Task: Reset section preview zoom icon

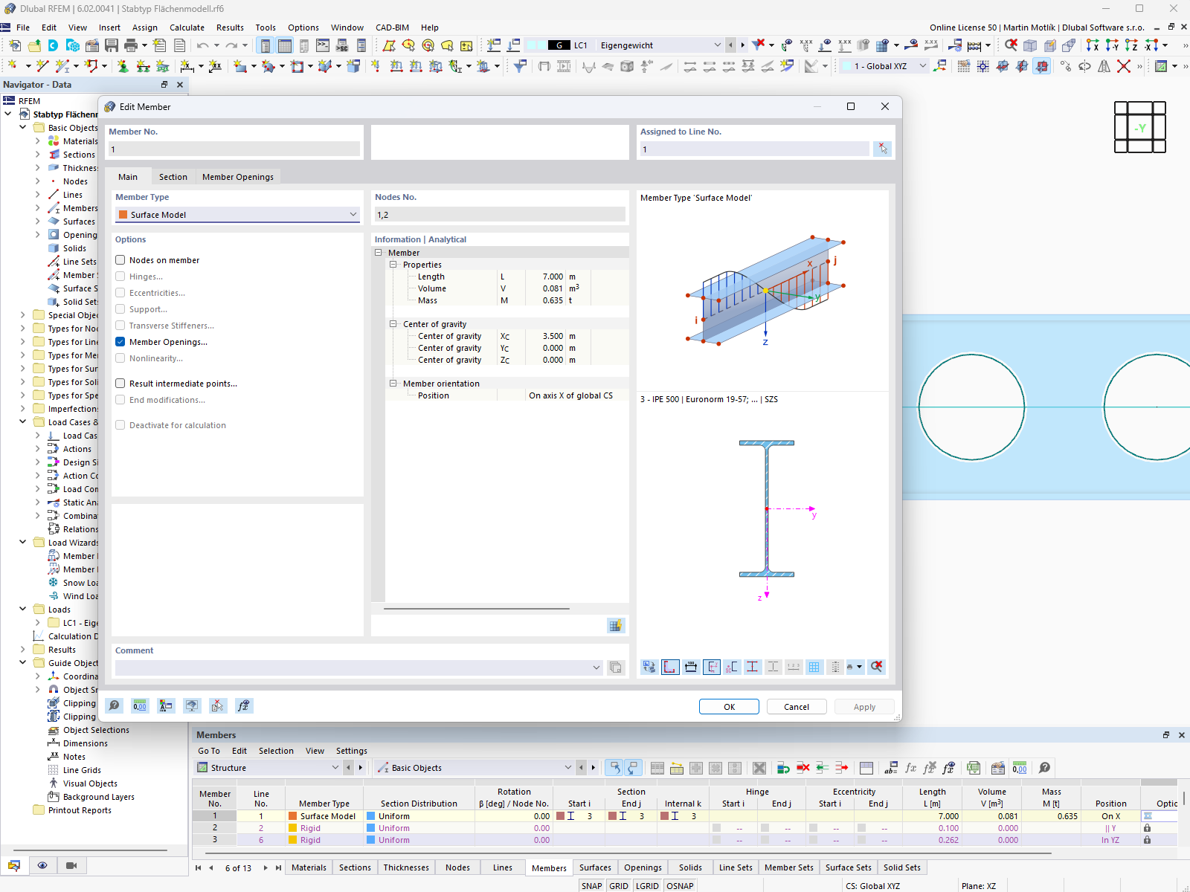Action: point(877,667)
